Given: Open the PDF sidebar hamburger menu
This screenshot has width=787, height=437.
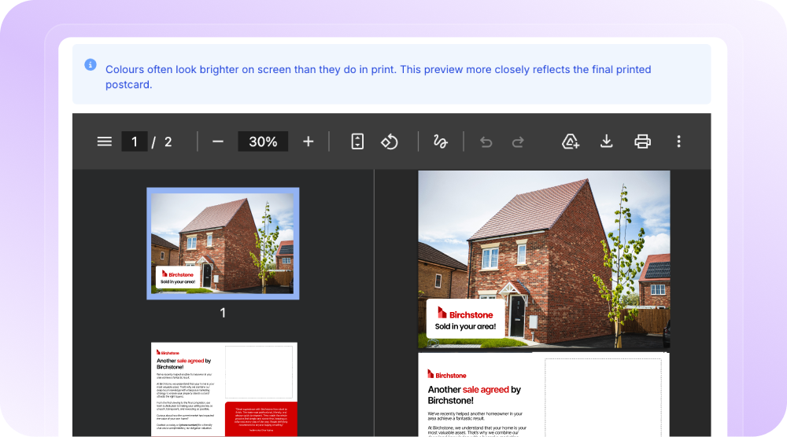Looking at the screenshot, I should coord(105,141).
